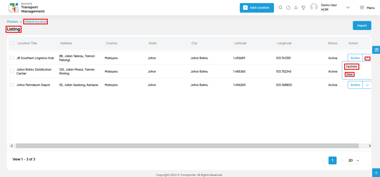Choose View from the action menu
The height and width of the screenshot is (177, 380).
(350, 75)
